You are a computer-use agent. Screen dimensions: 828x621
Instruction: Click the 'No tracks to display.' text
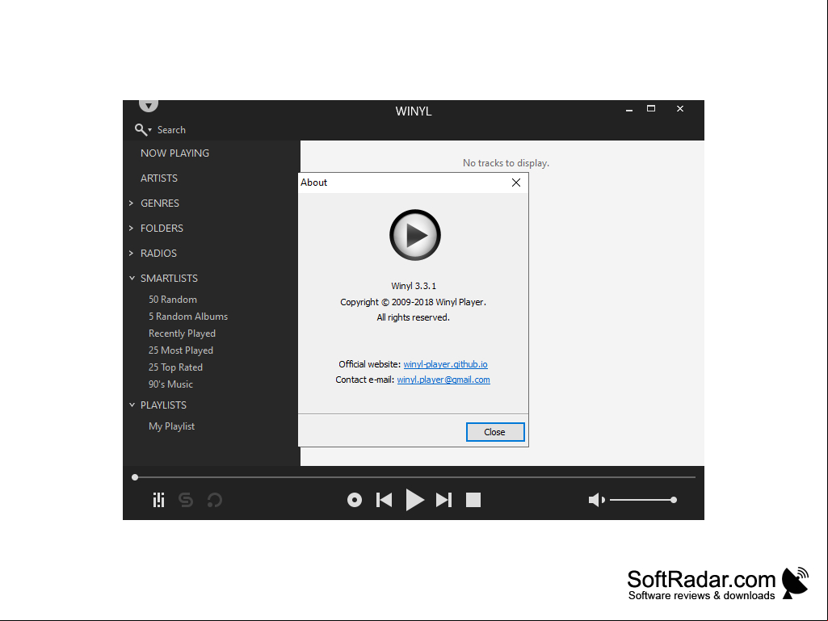tap(506, 163)
